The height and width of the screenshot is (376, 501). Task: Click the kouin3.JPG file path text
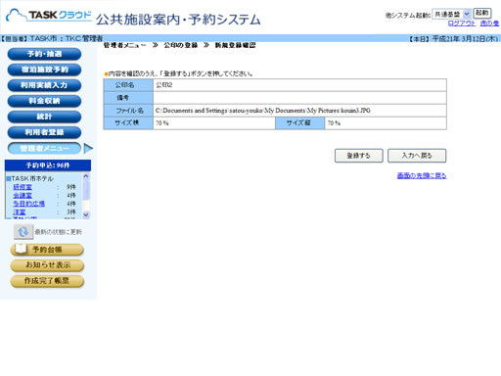point(263,111)
